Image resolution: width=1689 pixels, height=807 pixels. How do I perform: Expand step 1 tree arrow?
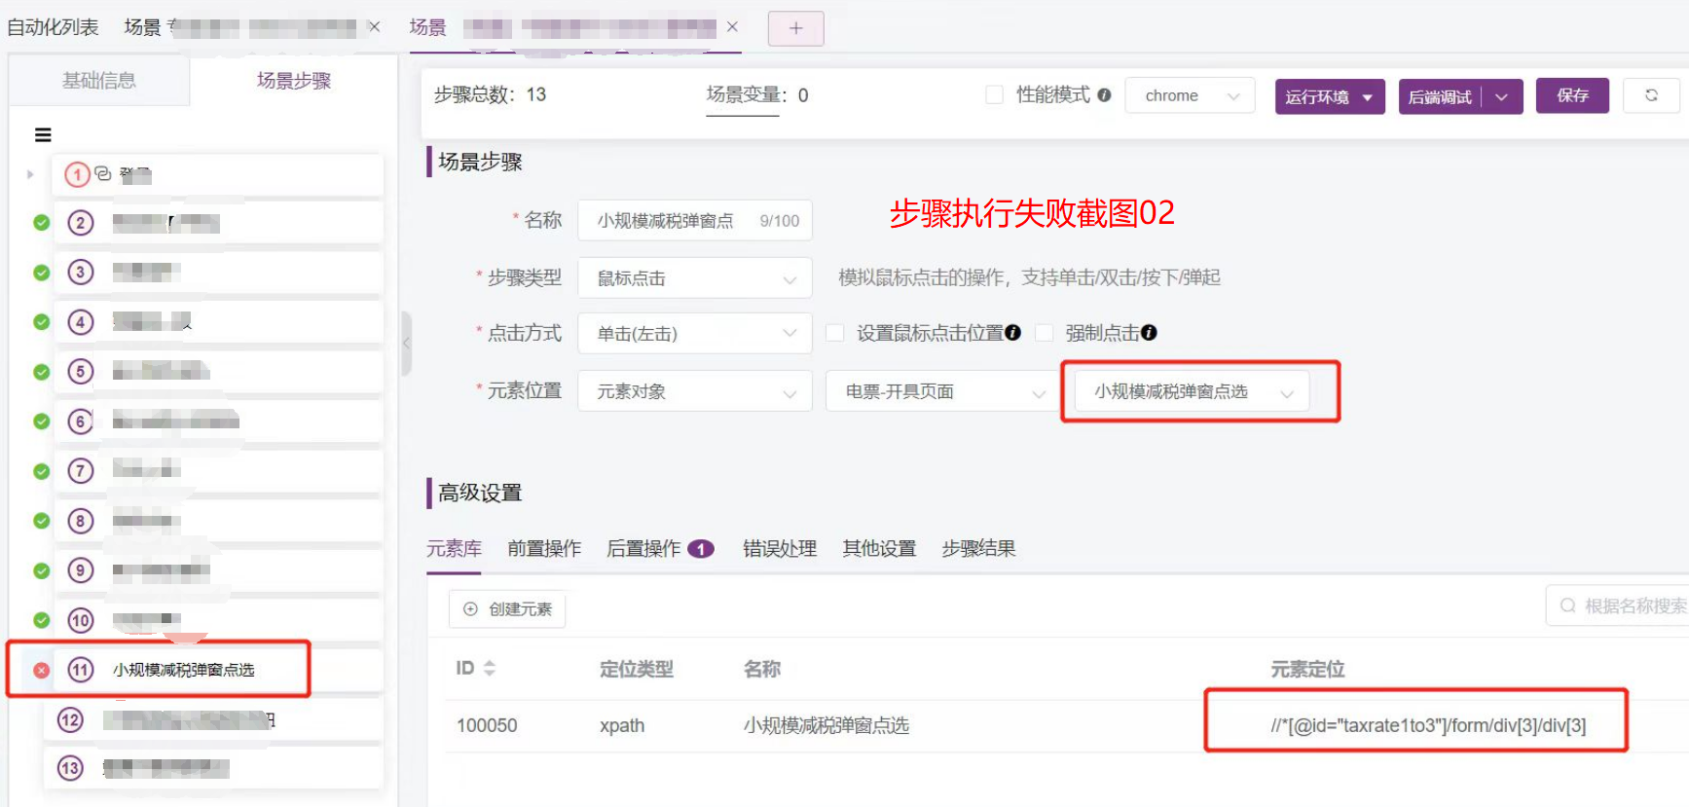tap(30, 175)
